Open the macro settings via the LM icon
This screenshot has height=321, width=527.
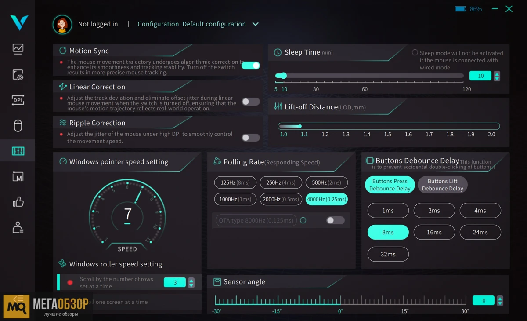(18, 176)
